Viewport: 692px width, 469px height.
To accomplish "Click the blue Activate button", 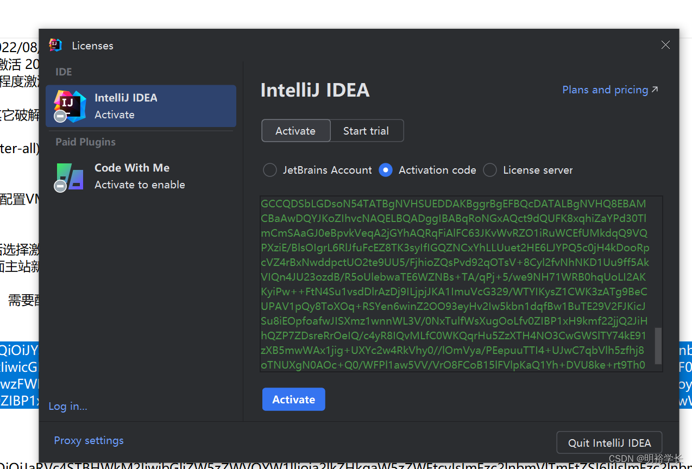I will point(293,400).
